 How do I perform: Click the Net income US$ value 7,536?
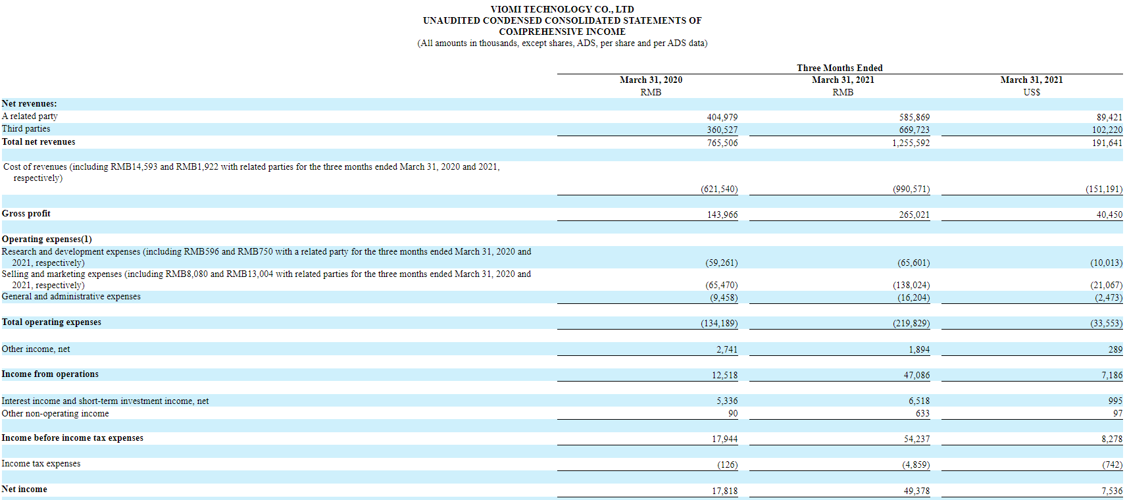[1111, 491]
